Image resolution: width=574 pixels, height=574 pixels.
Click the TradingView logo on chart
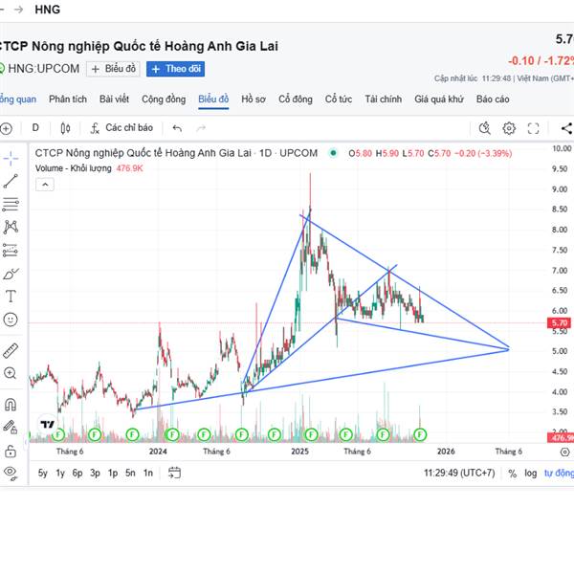tap(48, 424)
